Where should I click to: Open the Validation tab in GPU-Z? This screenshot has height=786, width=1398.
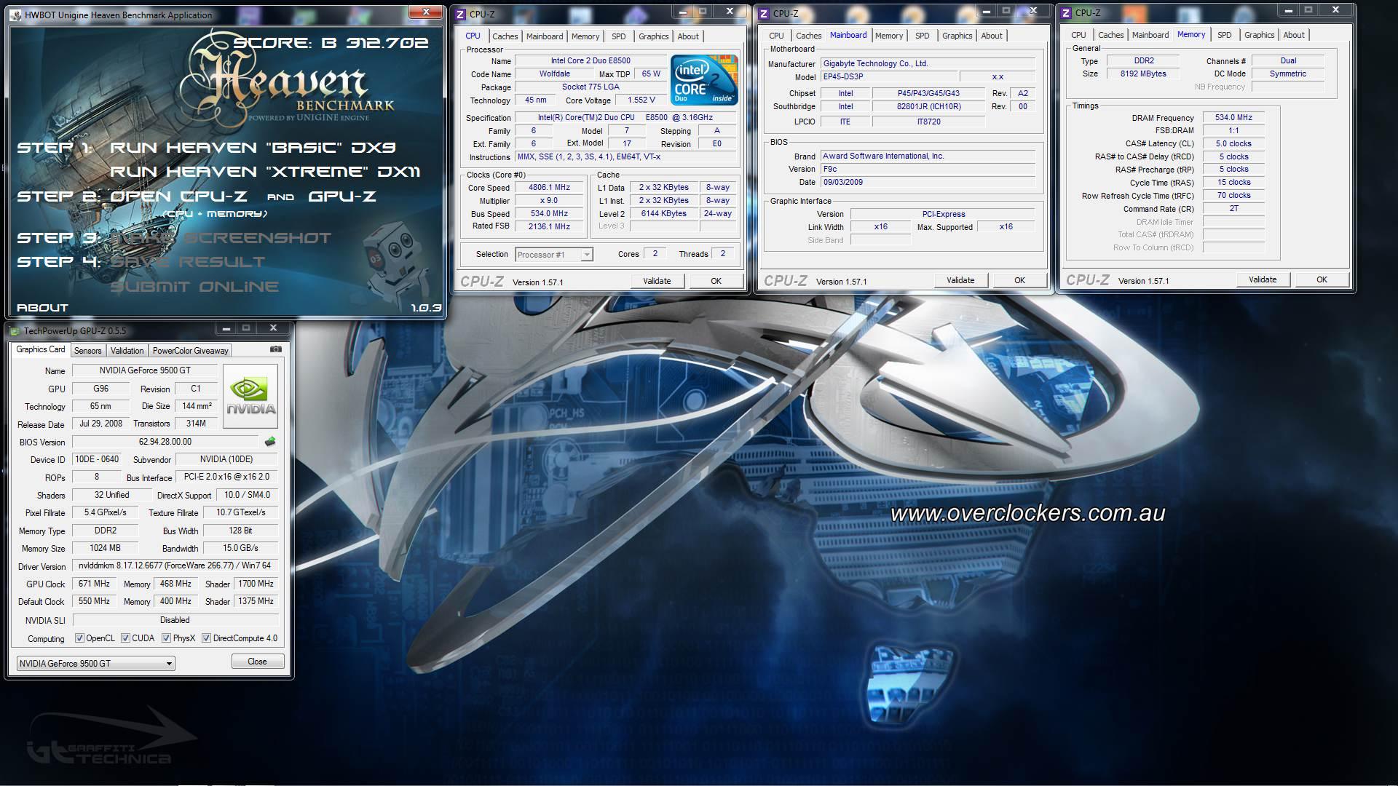click(x=127, y=351)
